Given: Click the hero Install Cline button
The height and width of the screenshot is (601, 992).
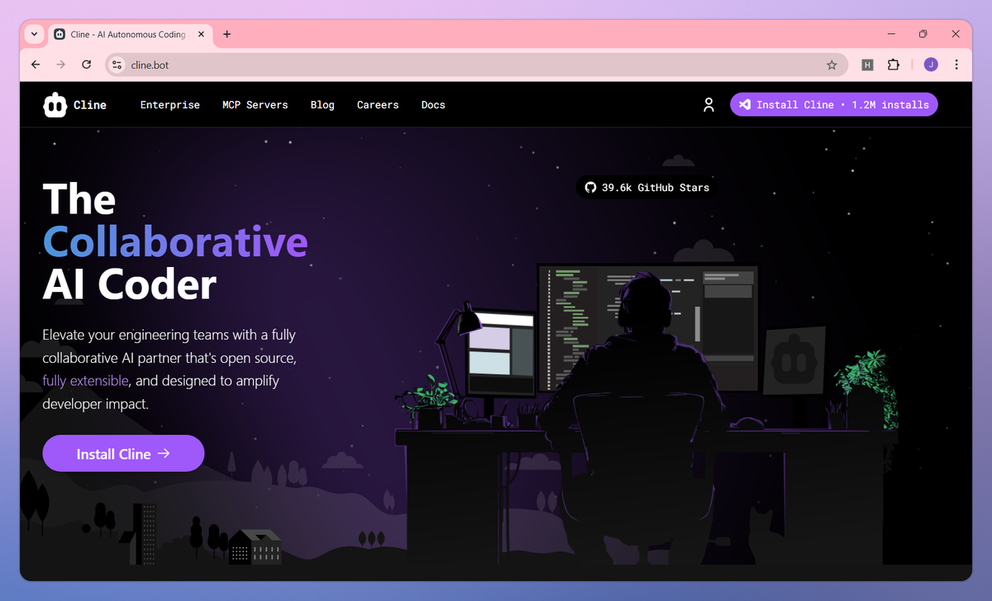Looking at the screenshot, I should 123,453.
